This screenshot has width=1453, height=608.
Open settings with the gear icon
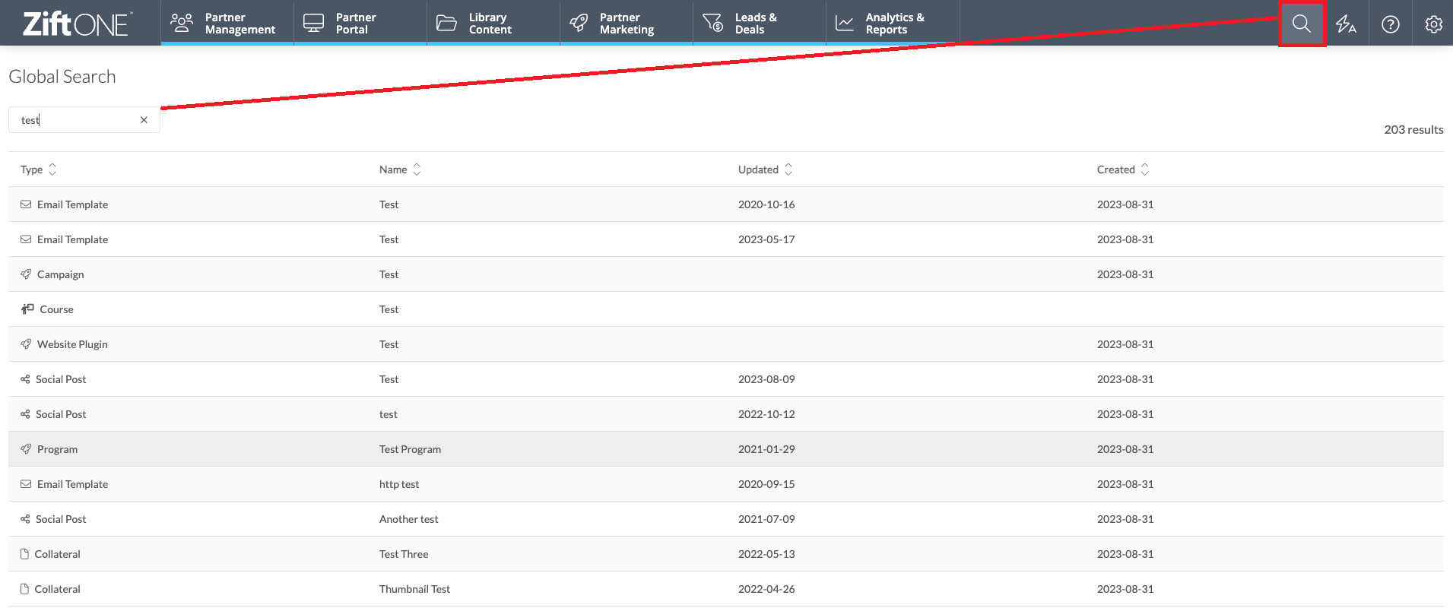pos(1434,24)
